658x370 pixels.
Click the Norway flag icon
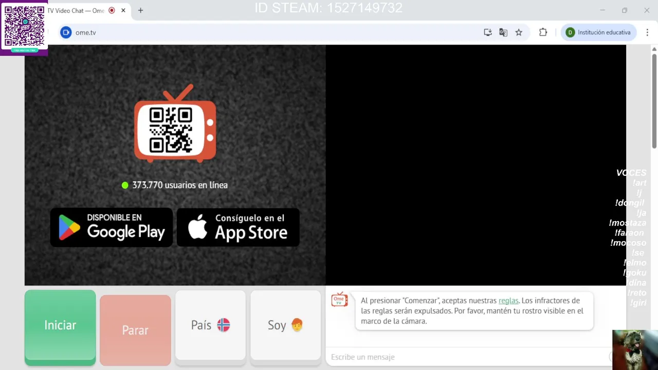pyautogui.click(x=224, y=325)
